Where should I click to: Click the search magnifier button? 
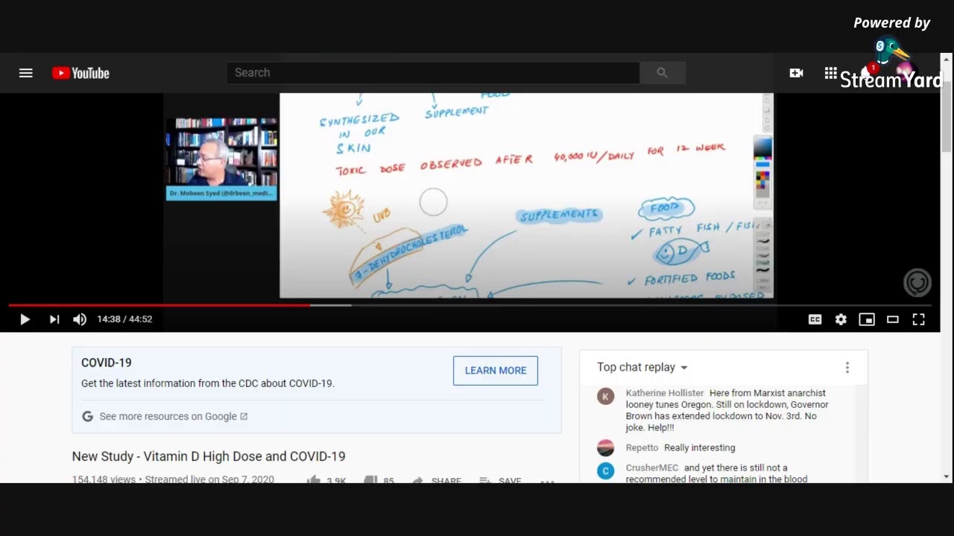(x=662, y=73)
